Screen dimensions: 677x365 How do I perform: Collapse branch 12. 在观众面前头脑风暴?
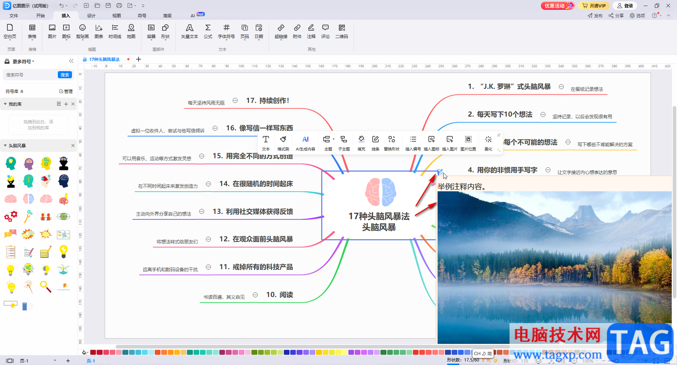pos(208,239)
